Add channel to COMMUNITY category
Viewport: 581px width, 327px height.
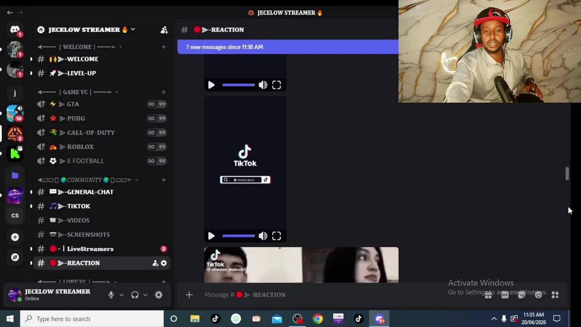click(x=163, y=180)
